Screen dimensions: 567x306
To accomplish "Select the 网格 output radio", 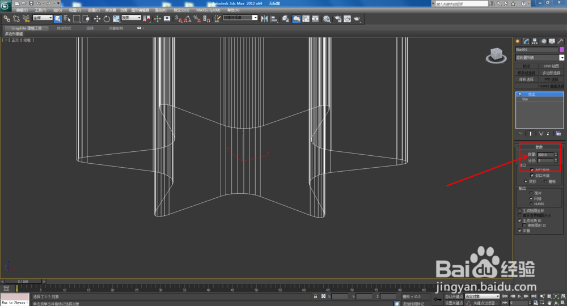I will [531, 198].
